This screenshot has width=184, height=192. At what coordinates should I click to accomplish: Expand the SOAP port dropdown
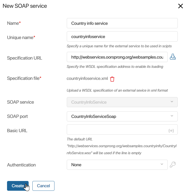pos(122,116)
